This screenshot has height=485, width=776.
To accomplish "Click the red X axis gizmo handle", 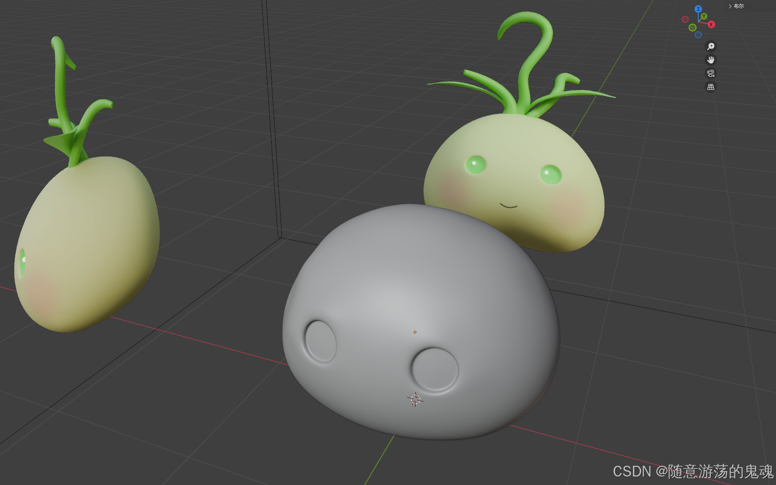I will [x=711, y=25].
